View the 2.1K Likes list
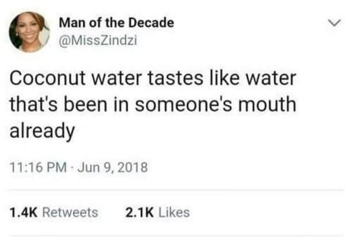The height and width of the screenshot is (237, 352). click(158, 212)
